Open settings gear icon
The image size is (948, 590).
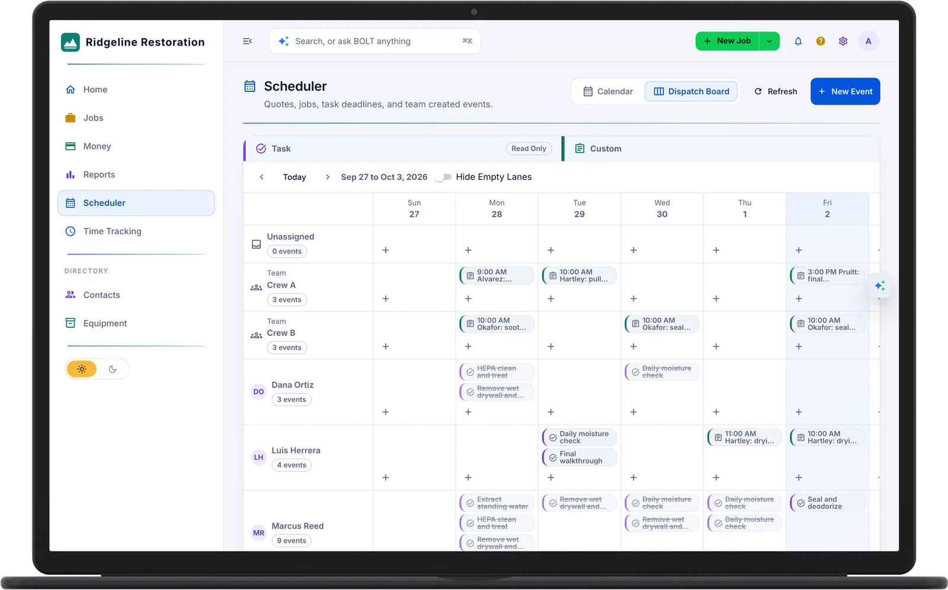(x=843, y=41)
